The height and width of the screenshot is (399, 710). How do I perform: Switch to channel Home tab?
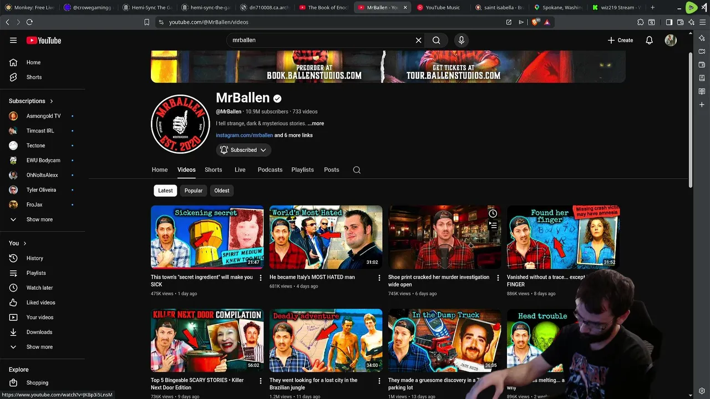click(x=160, y=170)
